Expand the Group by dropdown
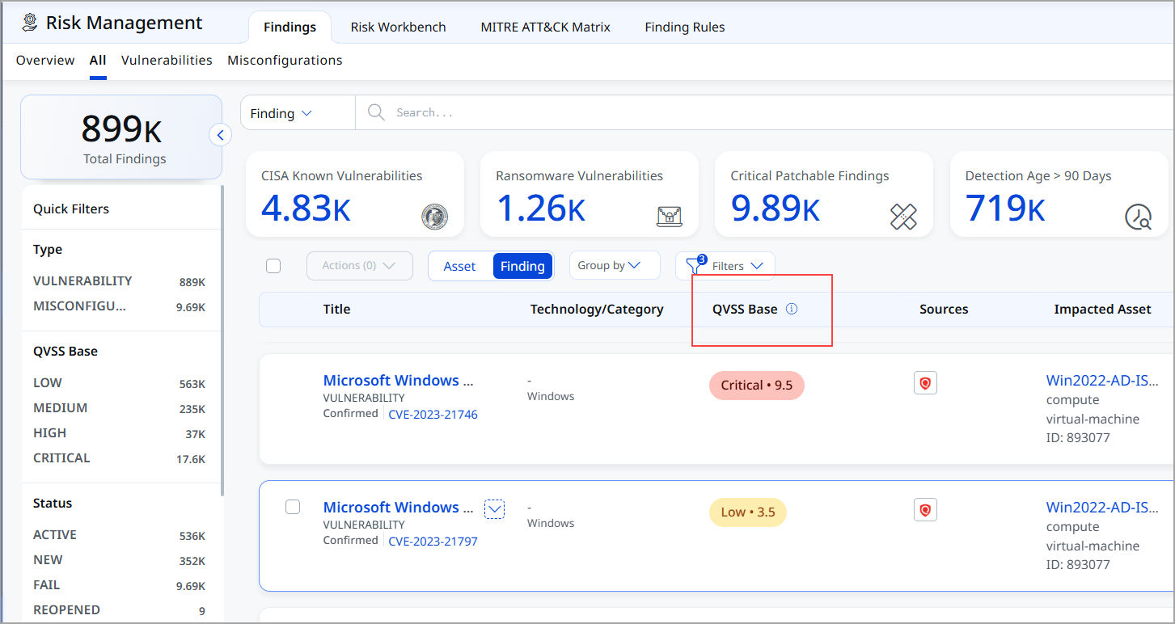This screenshot has width=1175, height=624. (615, 265)
